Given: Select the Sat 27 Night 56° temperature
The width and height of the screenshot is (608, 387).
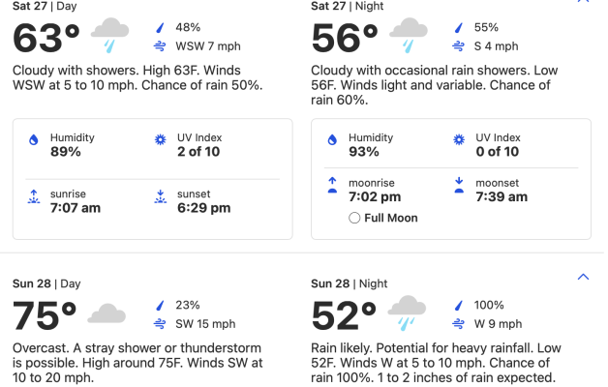Looking at the screenshot, I should [345, 38].
